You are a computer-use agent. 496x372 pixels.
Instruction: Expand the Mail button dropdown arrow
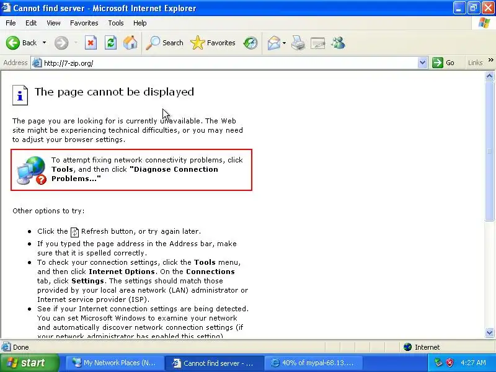(x=284, y=43)
